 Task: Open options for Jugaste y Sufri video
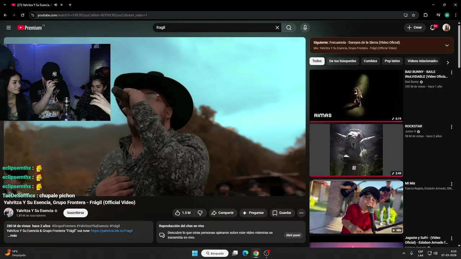tap(452, 238)
